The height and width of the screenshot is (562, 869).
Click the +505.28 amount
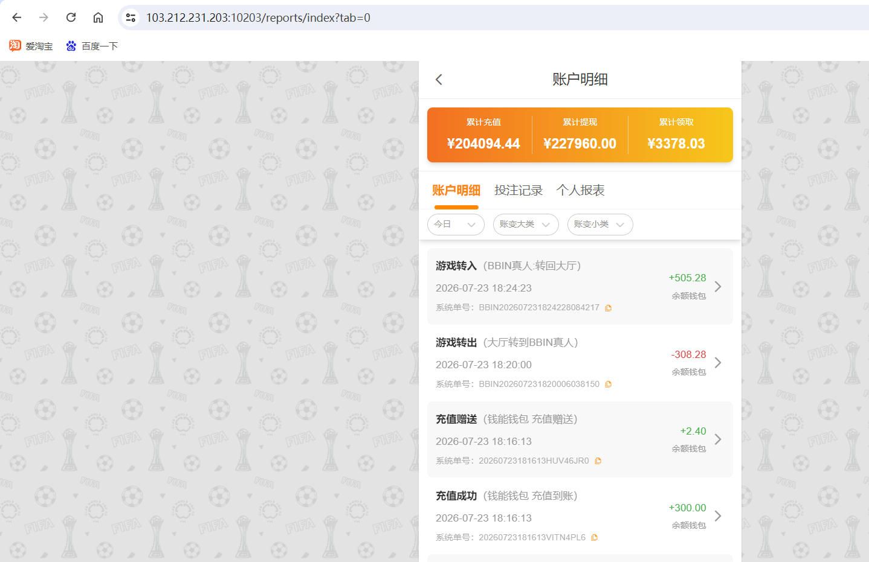(687, 278)
